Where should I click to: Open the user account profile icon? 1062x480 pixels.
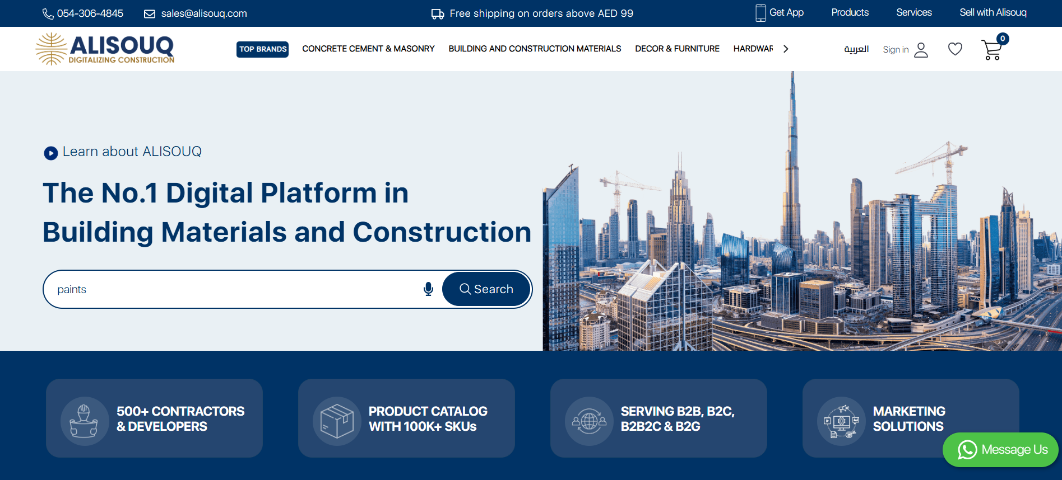[921, 50]
